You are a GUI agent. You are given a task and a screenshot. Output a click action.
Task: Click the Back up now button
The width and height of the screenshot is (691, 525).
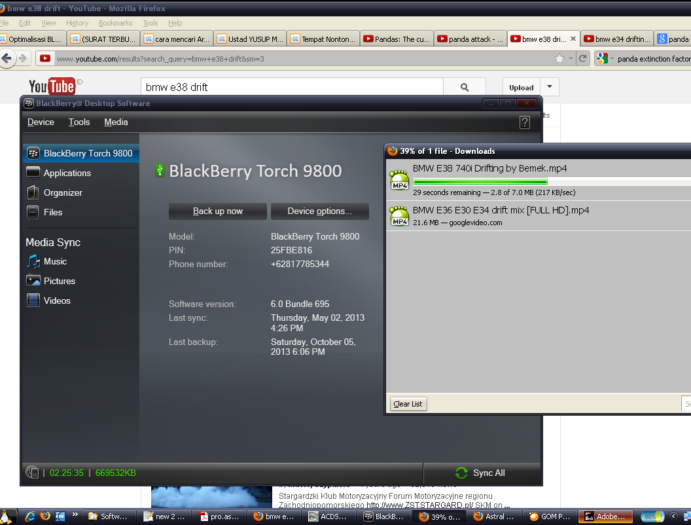click(218, 211)
